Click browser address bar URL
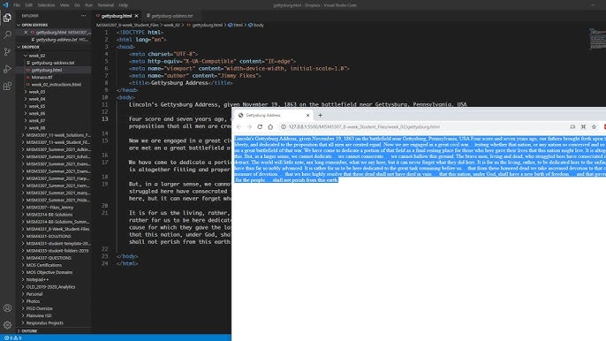 (x=364, y=127)
